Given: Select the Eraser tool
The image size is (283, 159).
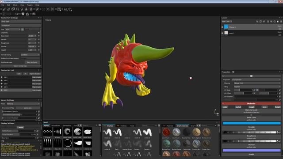Looking at the screenshot, I should 8,9.
